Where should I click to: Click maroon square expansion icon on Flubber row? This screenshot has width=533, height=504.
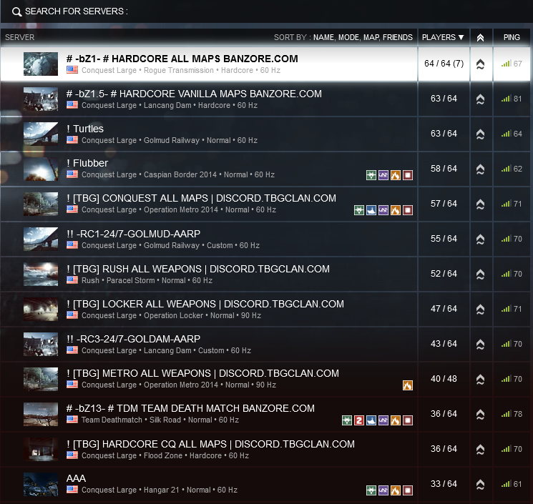coord(408,175)
